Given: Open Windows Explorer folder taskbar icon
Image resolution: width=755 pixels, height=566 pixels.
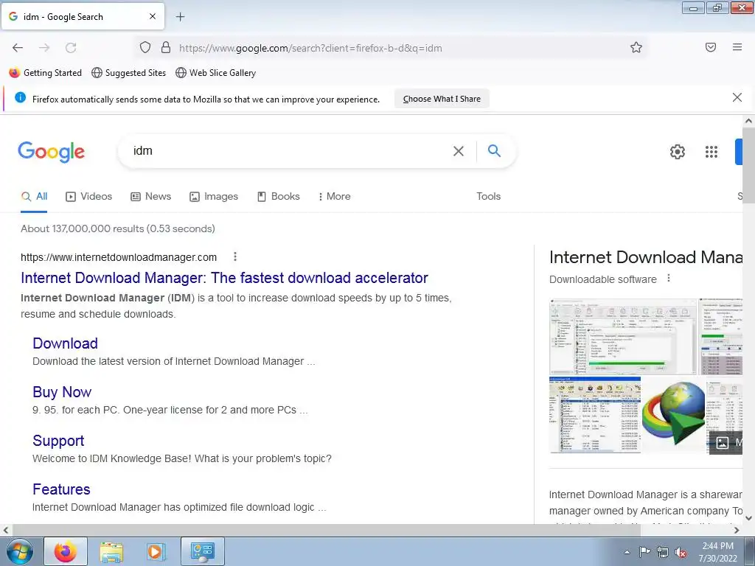Looking at the screenshot, I should coord(111,551).
